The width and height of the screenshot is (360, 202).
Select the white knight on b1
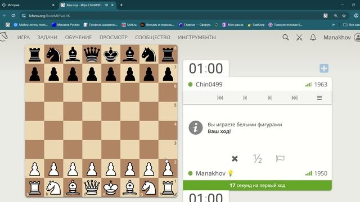54,187
